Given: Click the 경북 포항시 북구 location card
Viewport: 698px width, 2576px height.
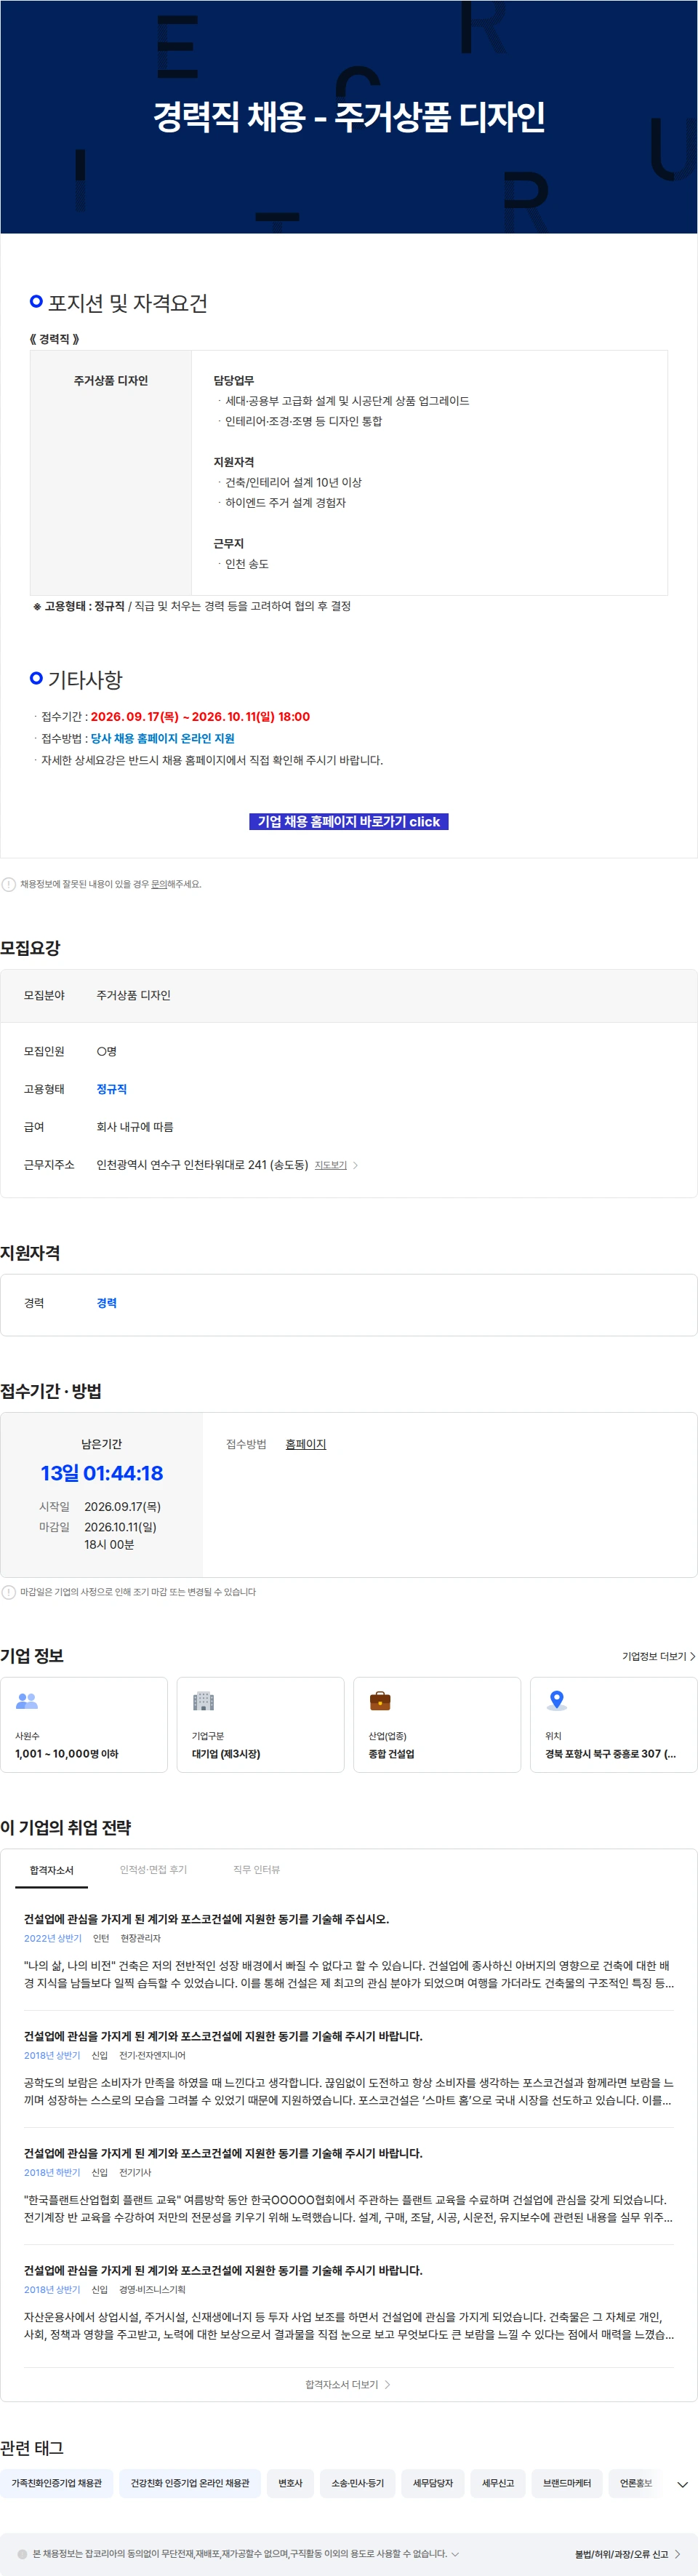Looking at the screenshot, I should pos(613,1724).
